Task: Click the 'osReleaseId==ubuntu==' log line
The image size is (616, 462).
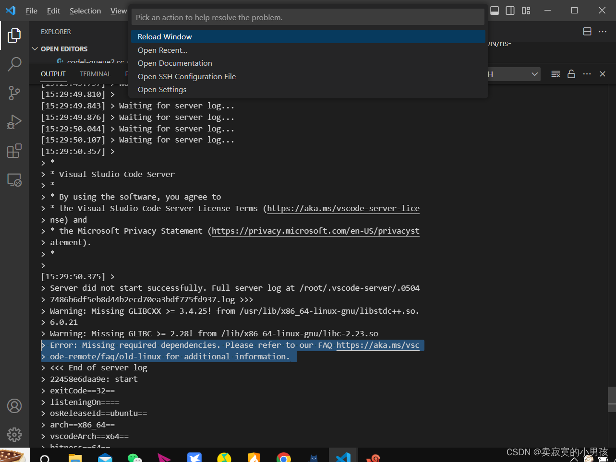Action: [98, 413]
